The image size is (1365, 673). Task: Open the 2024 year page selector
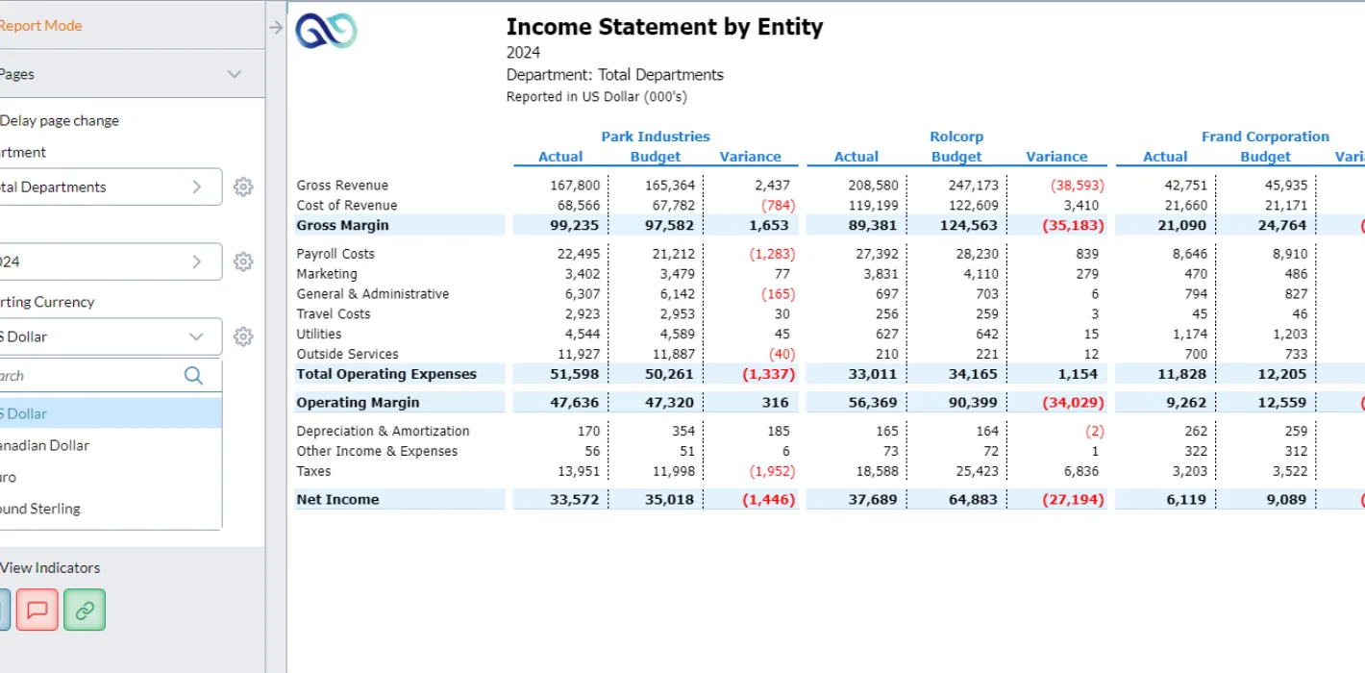(x=110, y=262)
